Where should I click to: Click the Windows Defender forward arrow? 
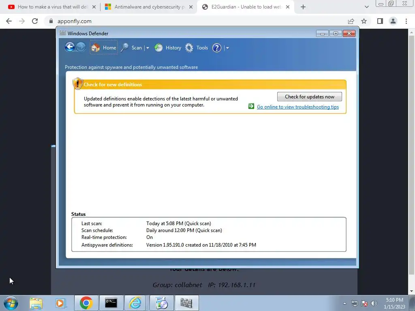pos(81,47)
